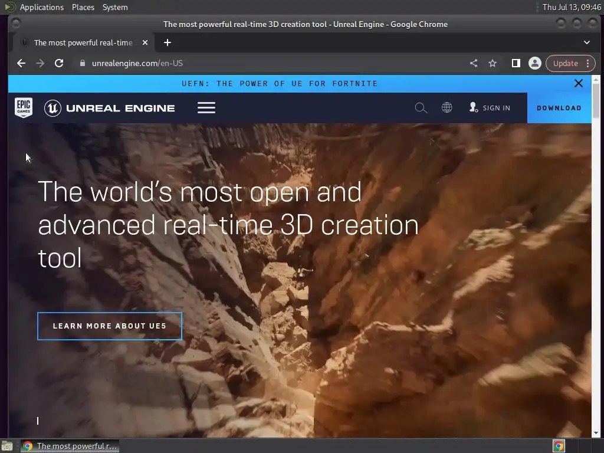Viewport: 604px width, 453px height.
Task: Open the hamburger navigation menu
Action: click(206, 108)
